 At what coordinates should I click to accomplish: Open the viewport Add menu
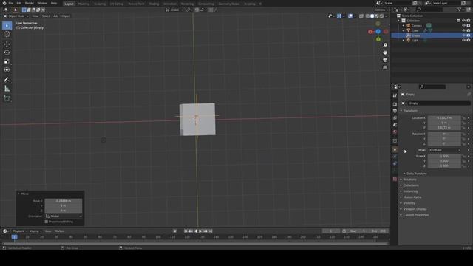pyautogui.click(x=56, y=16)
